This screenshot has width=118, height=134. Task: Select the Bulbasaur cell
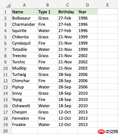click(x=24, y=18)
